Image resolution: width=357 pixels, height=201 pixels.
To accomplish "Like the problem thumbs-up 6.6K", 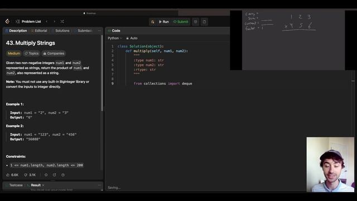I will tap(12, 175).
